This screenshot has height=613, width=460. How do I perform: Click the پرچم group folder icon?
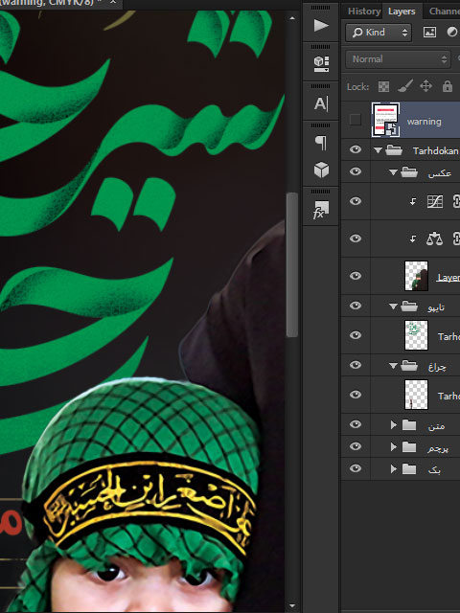coord(409,446)
